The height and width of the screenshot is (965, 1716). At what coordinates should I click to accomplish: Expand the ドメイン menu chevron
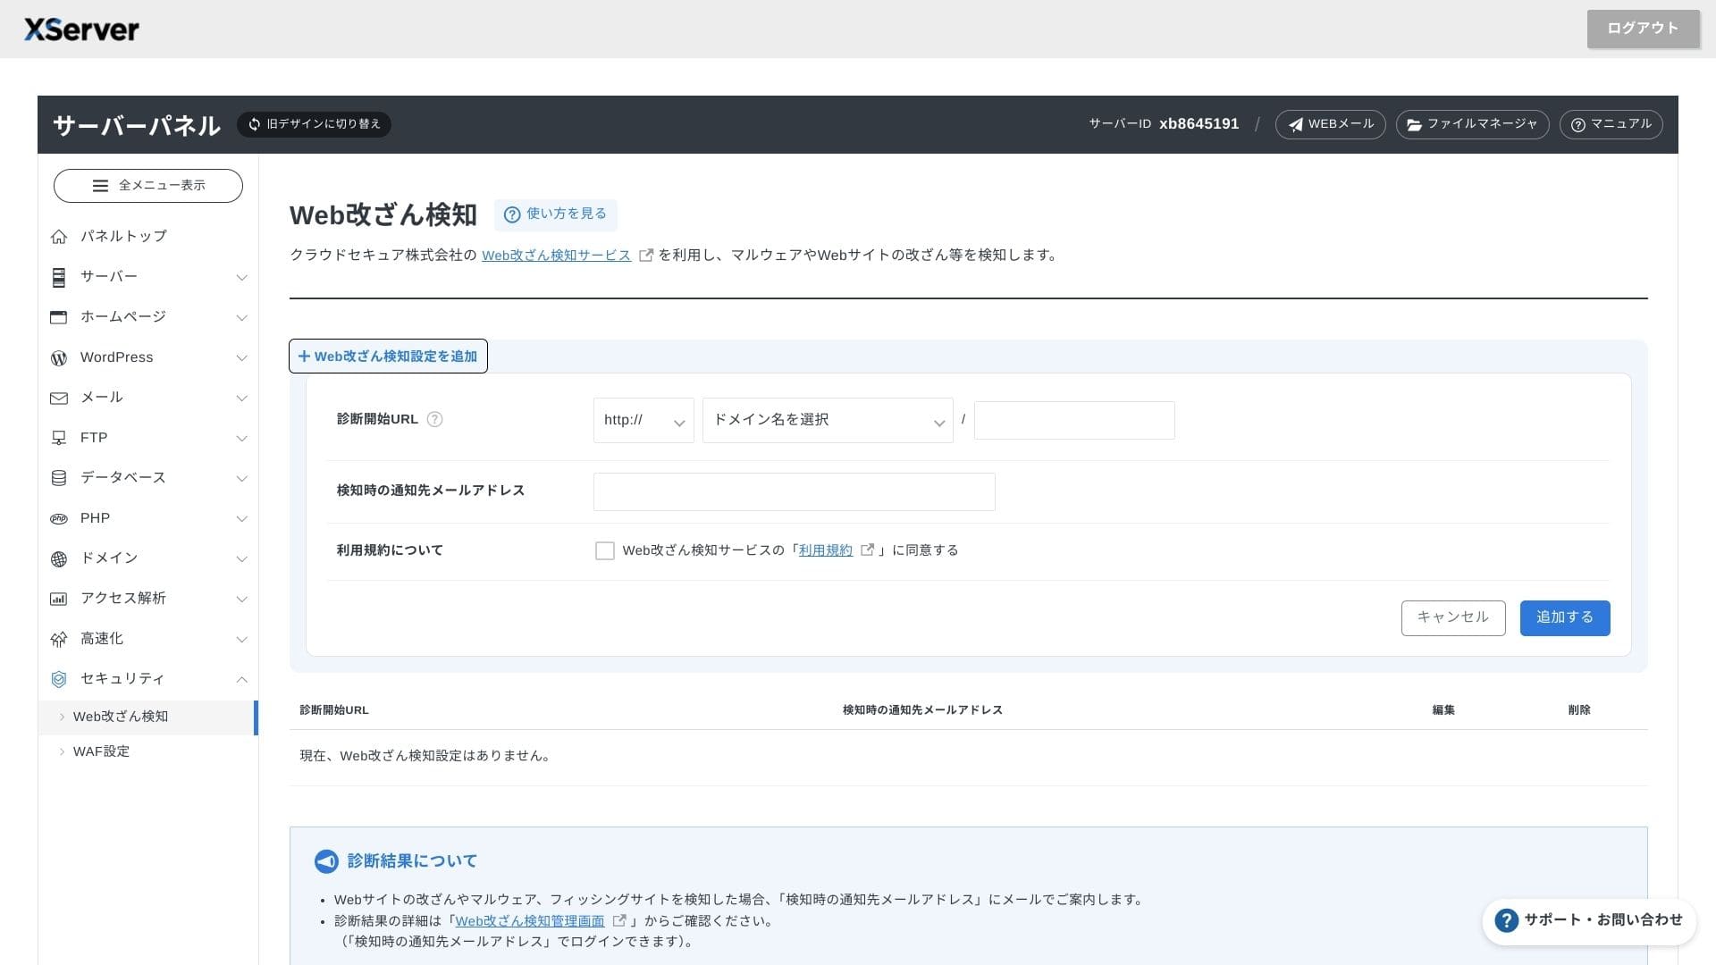tap(241, 559)
